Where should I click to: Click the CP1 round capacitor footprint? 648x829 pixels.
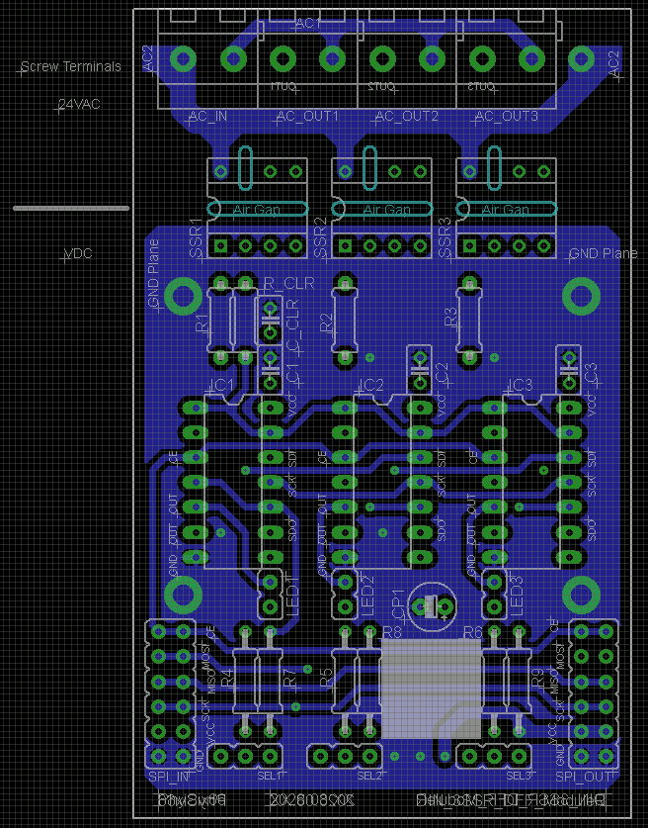point(433,606)
